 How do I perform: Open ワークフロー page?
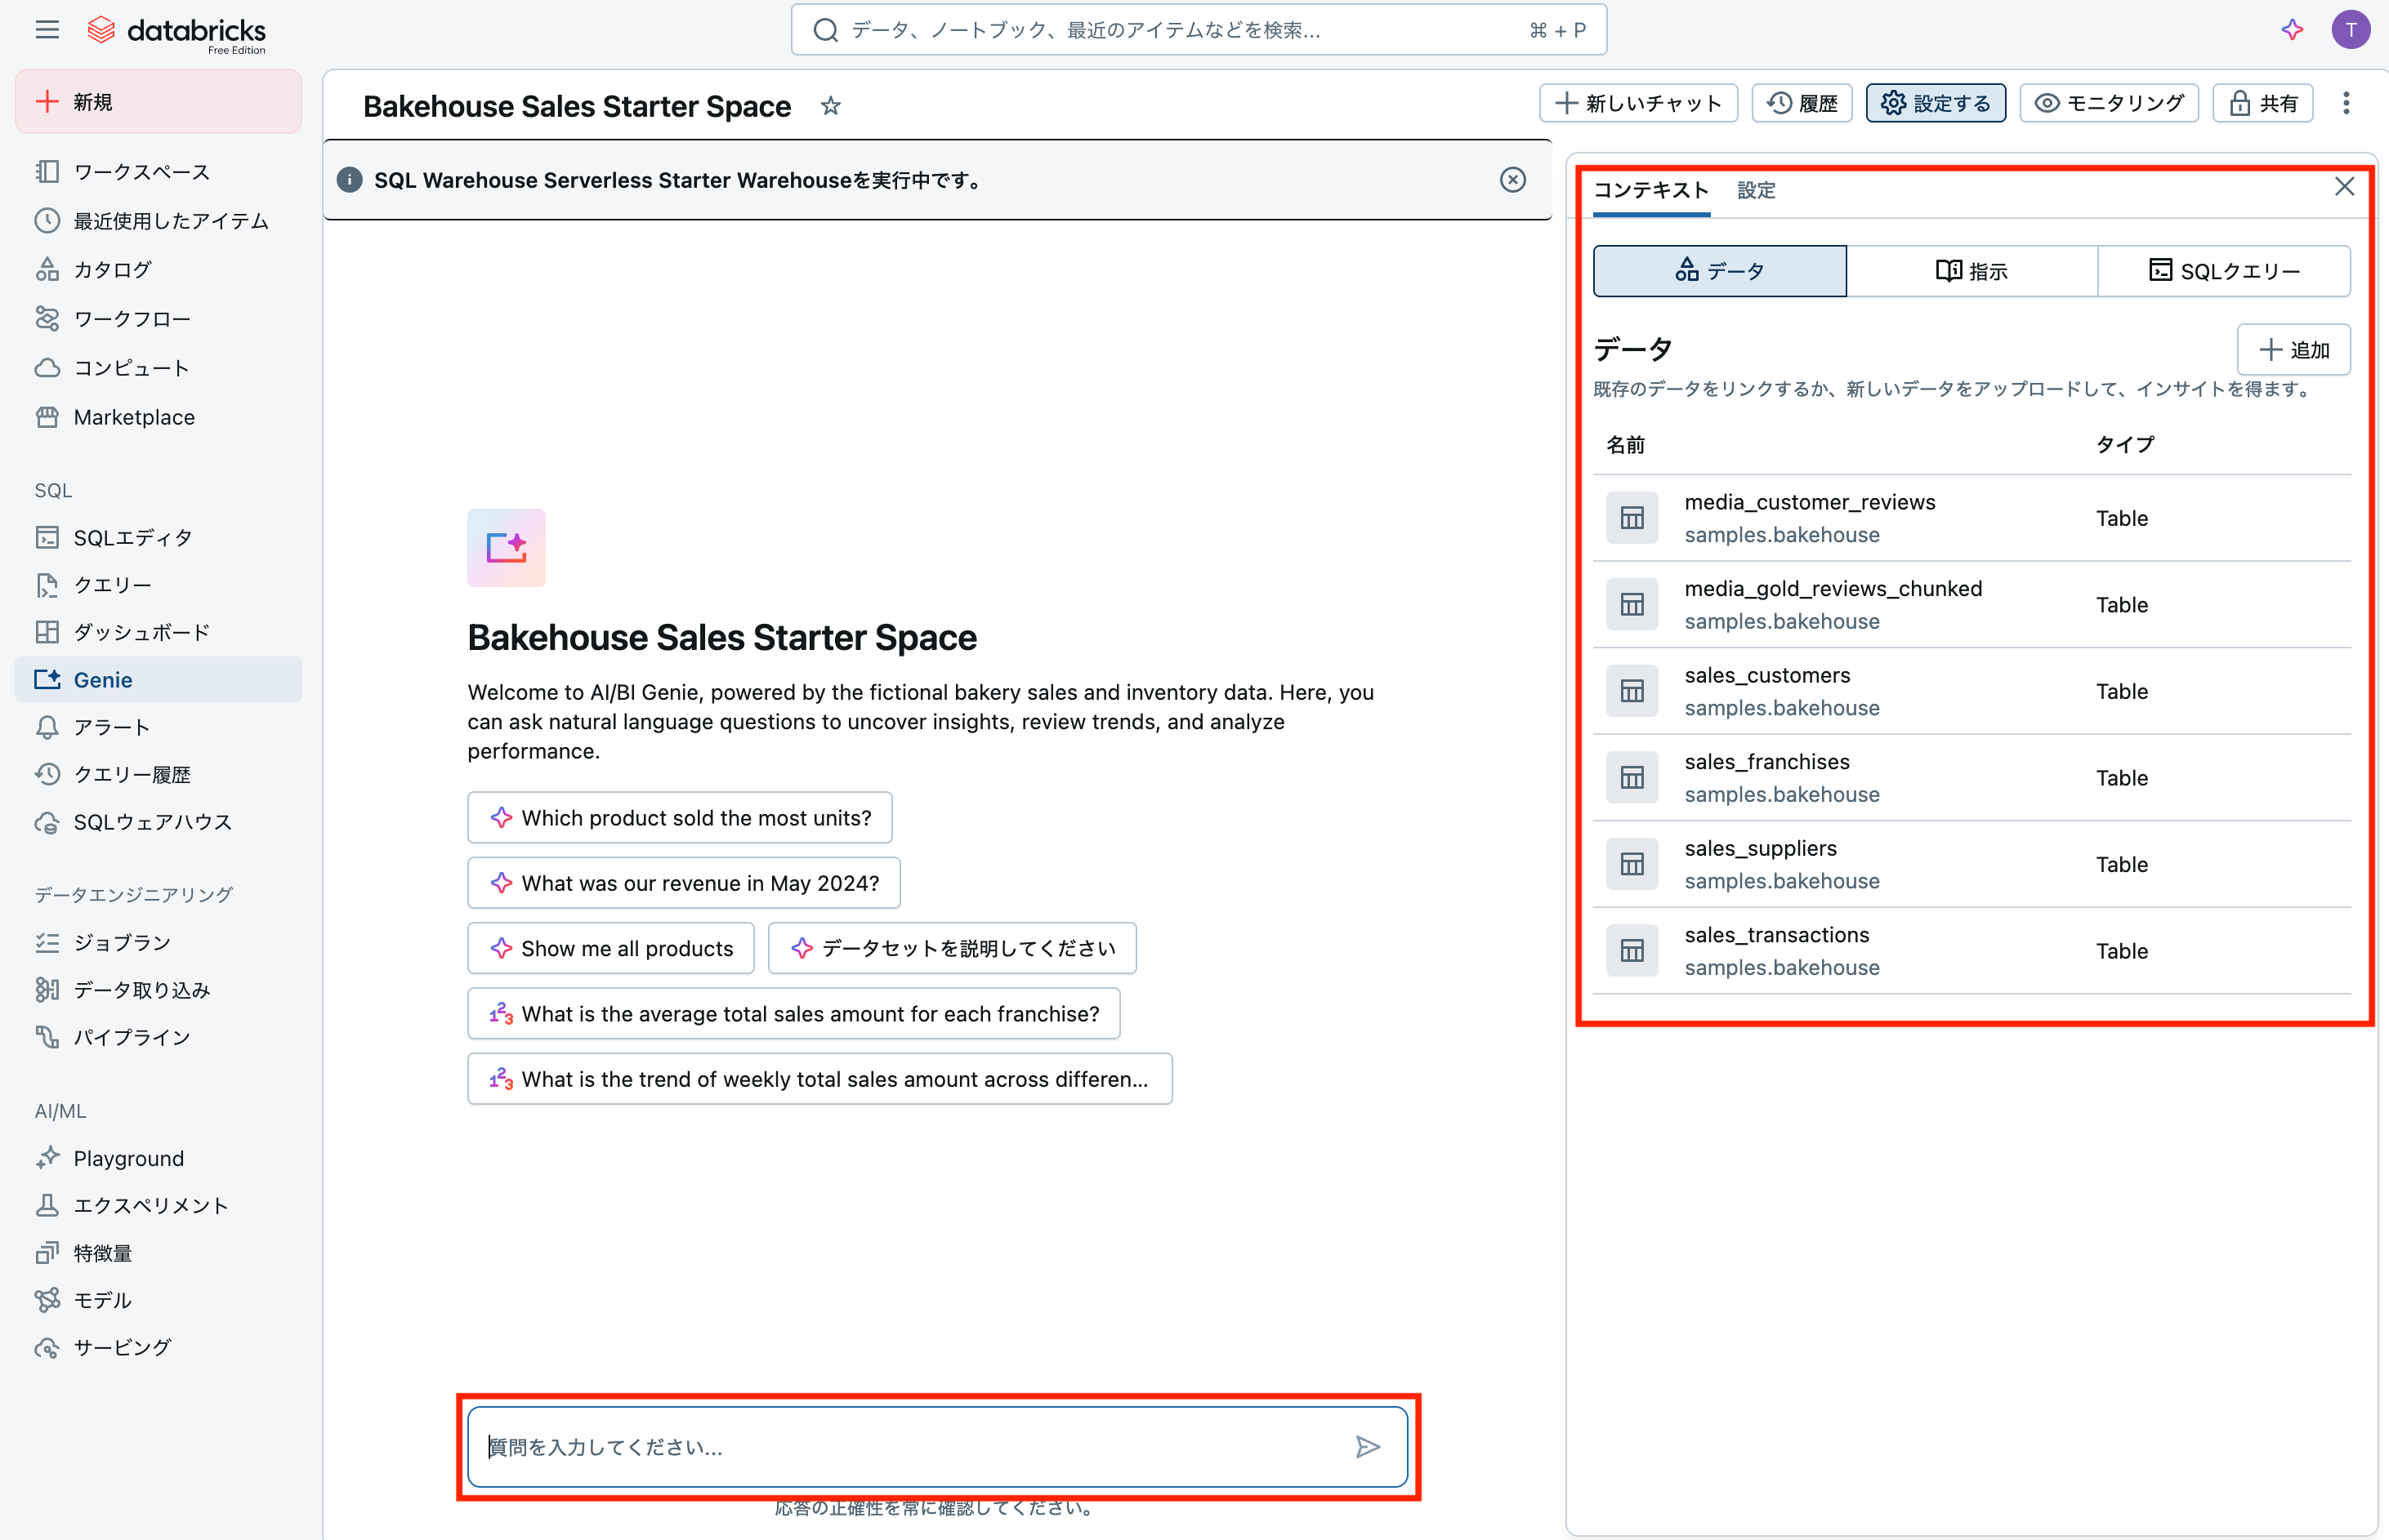pos(158,319)
